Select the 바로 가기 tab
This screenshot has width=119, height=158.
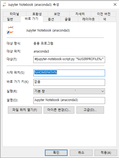[x=32, y=19]
